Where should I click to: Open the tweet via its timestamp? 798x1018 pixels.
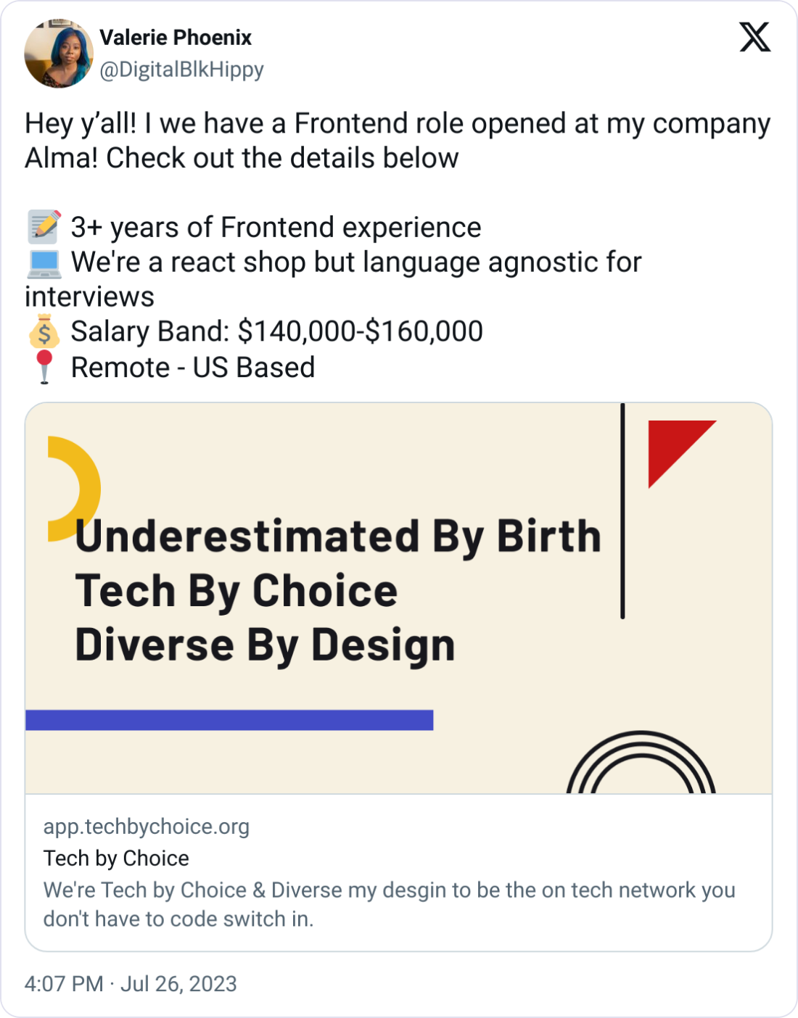131,984
